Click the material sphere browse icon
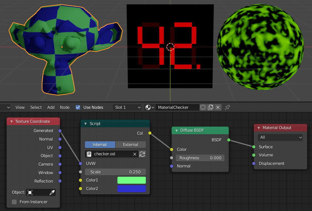Image resolution: width=312 pixels, height=211 pixels. 150,107
